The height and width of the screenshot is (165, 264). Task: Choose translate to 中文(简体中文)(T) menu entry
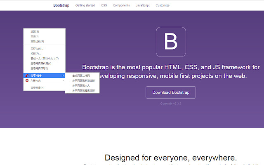[x=45, y=59]
